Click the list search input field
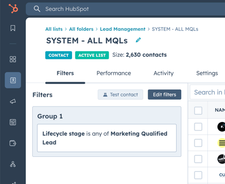 [207, 92]
